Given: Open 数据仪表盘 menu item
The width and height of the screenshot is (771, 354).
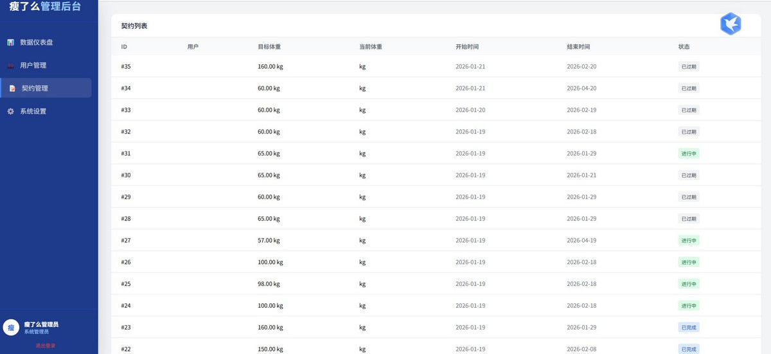Looking at the screenshot, I should pos(46,42).
